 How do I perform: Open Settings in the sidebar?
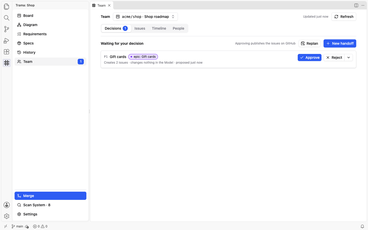(50, 214)
